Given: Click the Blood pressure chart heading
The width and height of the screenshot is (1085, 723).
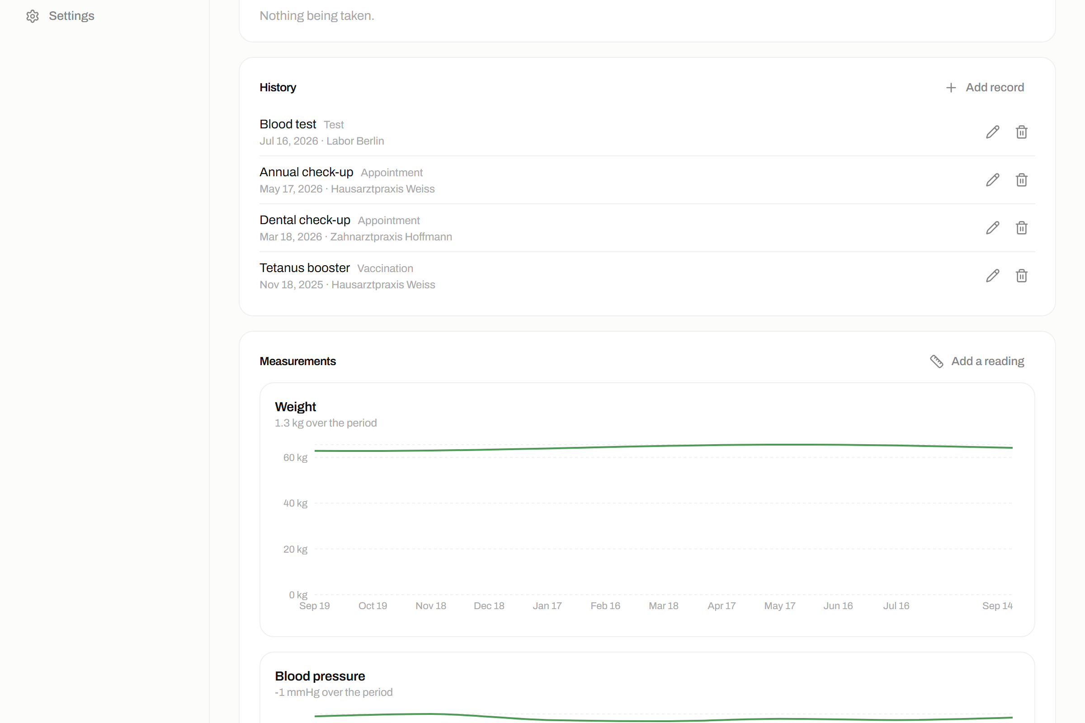Looking at the screenshot, I should tap(320, 676).
